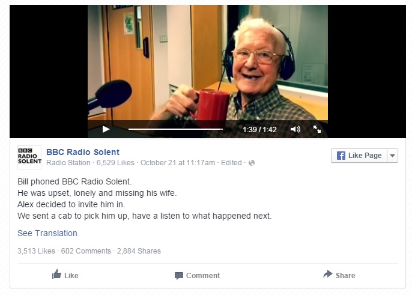
Task: Expand the video to fullscreen
Action: tap(317, 129)
